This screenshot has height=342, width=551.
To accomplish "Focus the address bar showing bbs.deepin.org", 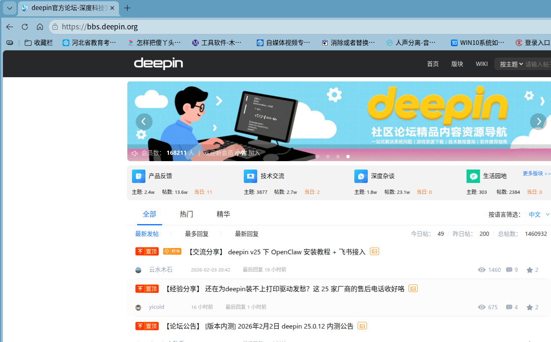I will pyautogui.click(x=300, y=27).
